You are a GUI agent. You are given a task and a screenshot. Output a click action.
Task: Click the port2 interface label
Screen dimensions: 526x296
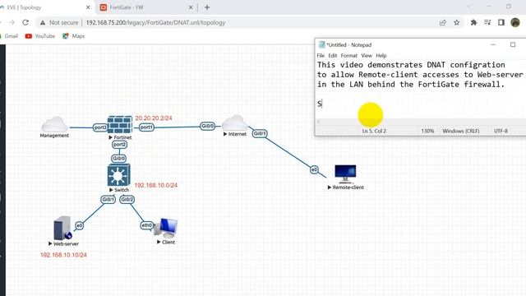(x=119, y=145)
